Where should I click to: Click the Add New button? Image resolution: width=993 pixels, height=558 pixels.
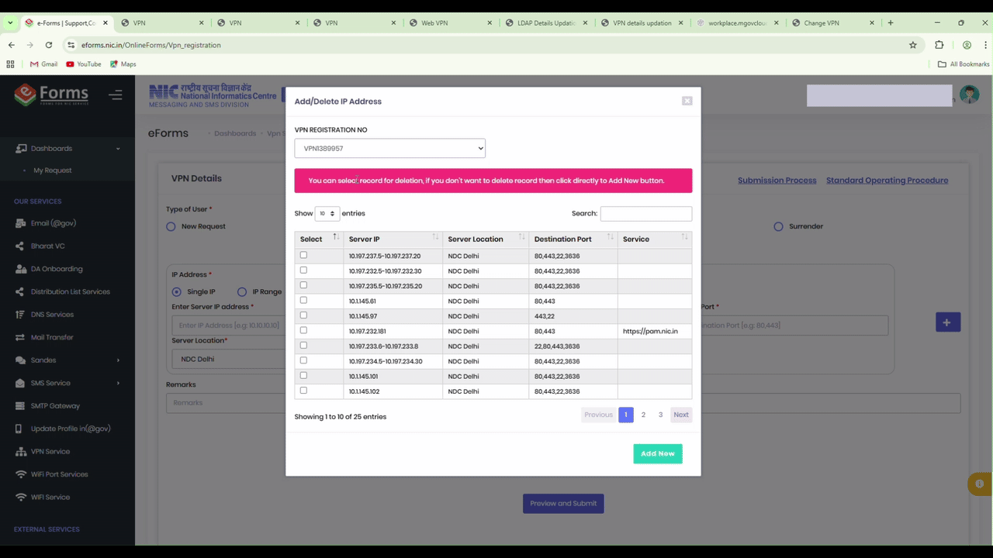pyautogui.click(x=657, y=453)
